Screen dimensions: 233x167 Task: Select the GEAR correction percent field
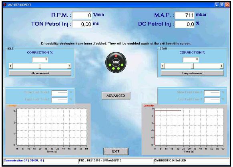click(x=191, y=60)
